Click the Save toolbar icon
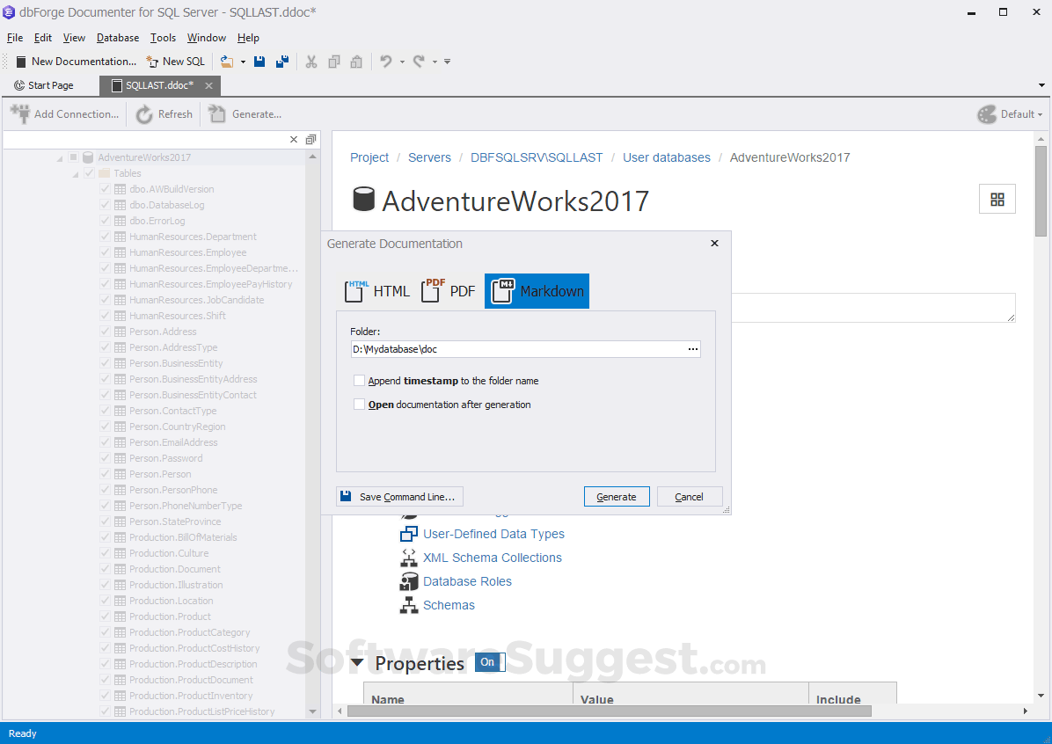Viewport: 1052px width, 744px height. (259, 61)
